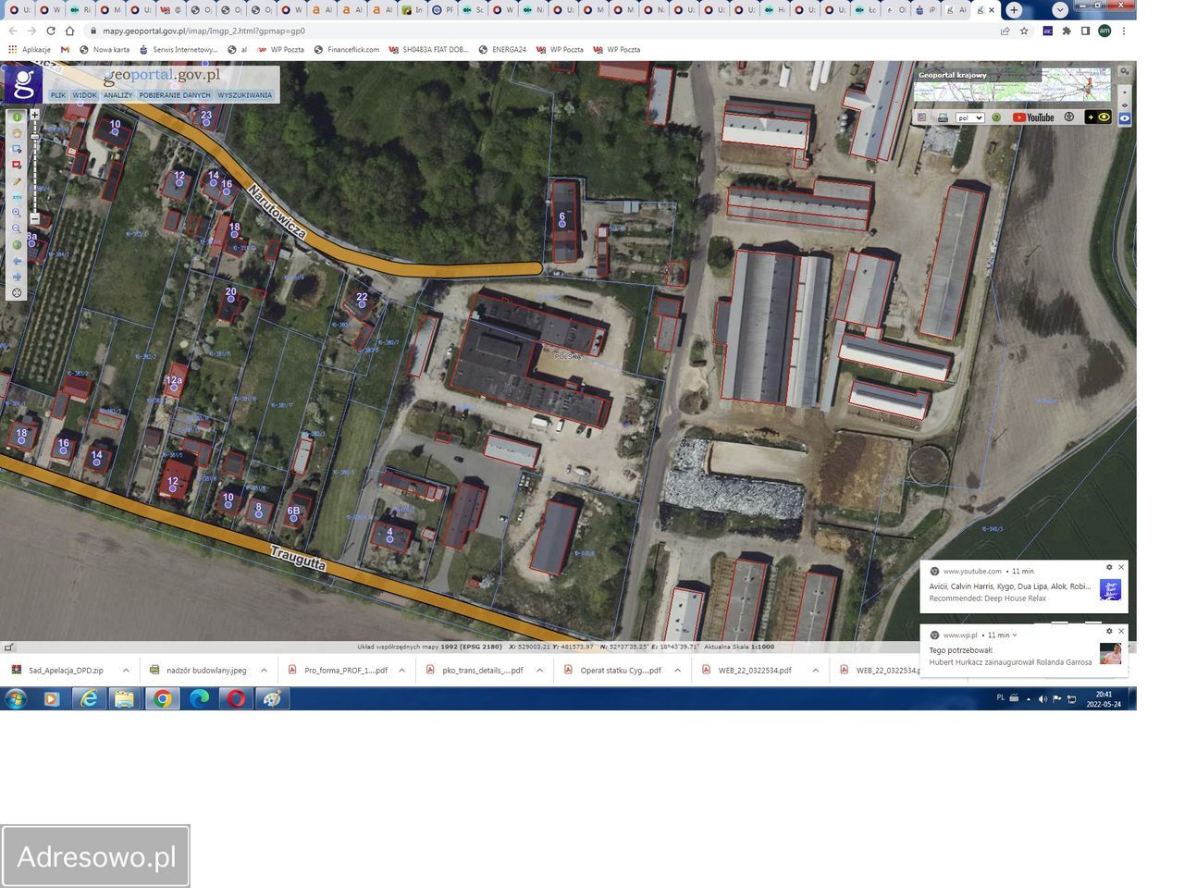Open the Aplikacje apps shortcut
Screen dimensions: 1184x888
click(x=29, y=50)
